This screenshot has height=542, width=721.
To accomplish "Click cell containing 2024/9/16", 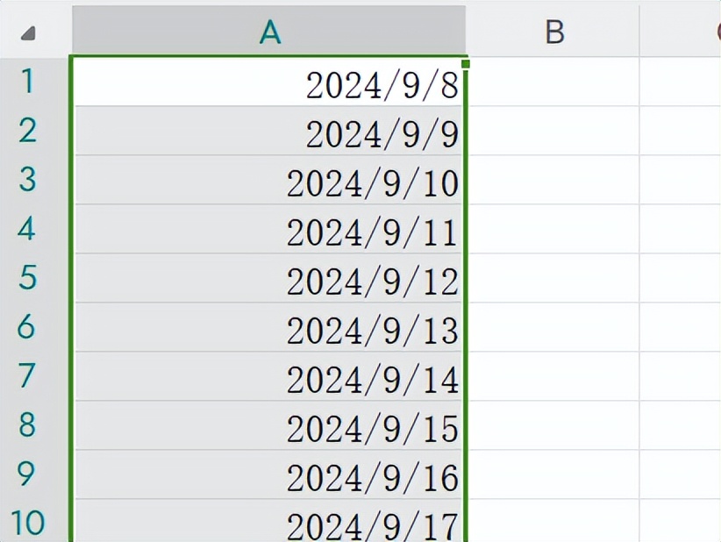I will (x=269, y=474).
